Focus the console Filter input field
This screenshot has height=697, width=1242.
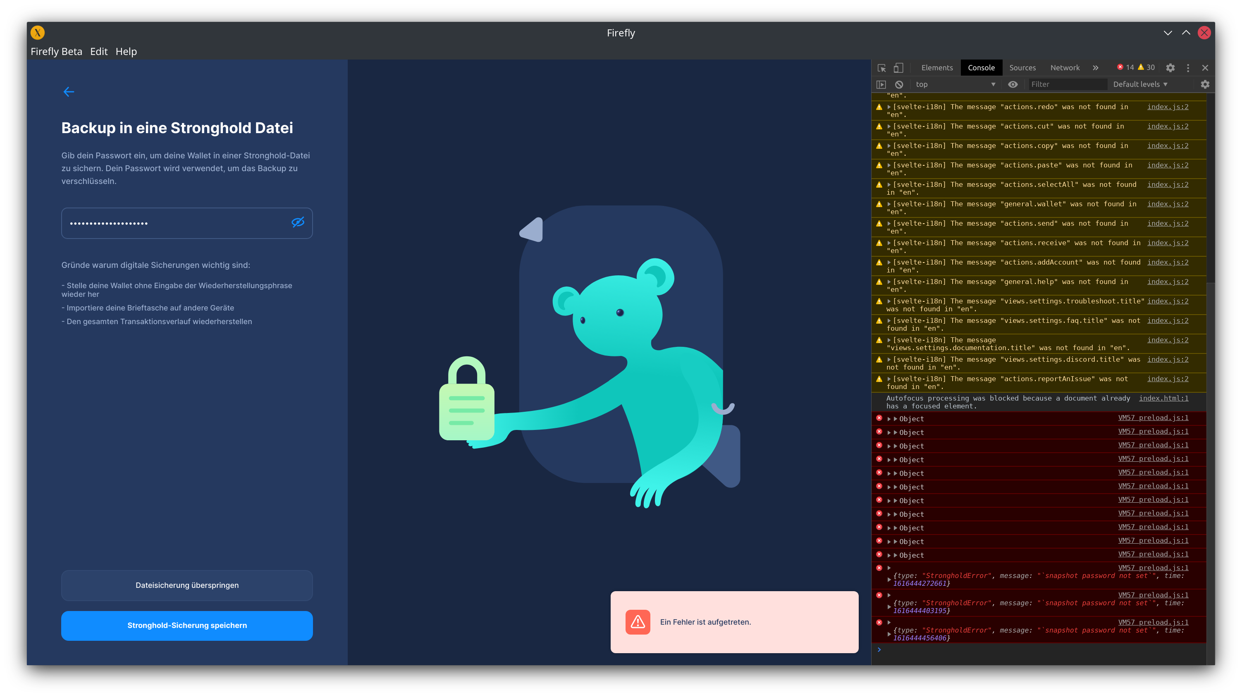point(1068,84)
